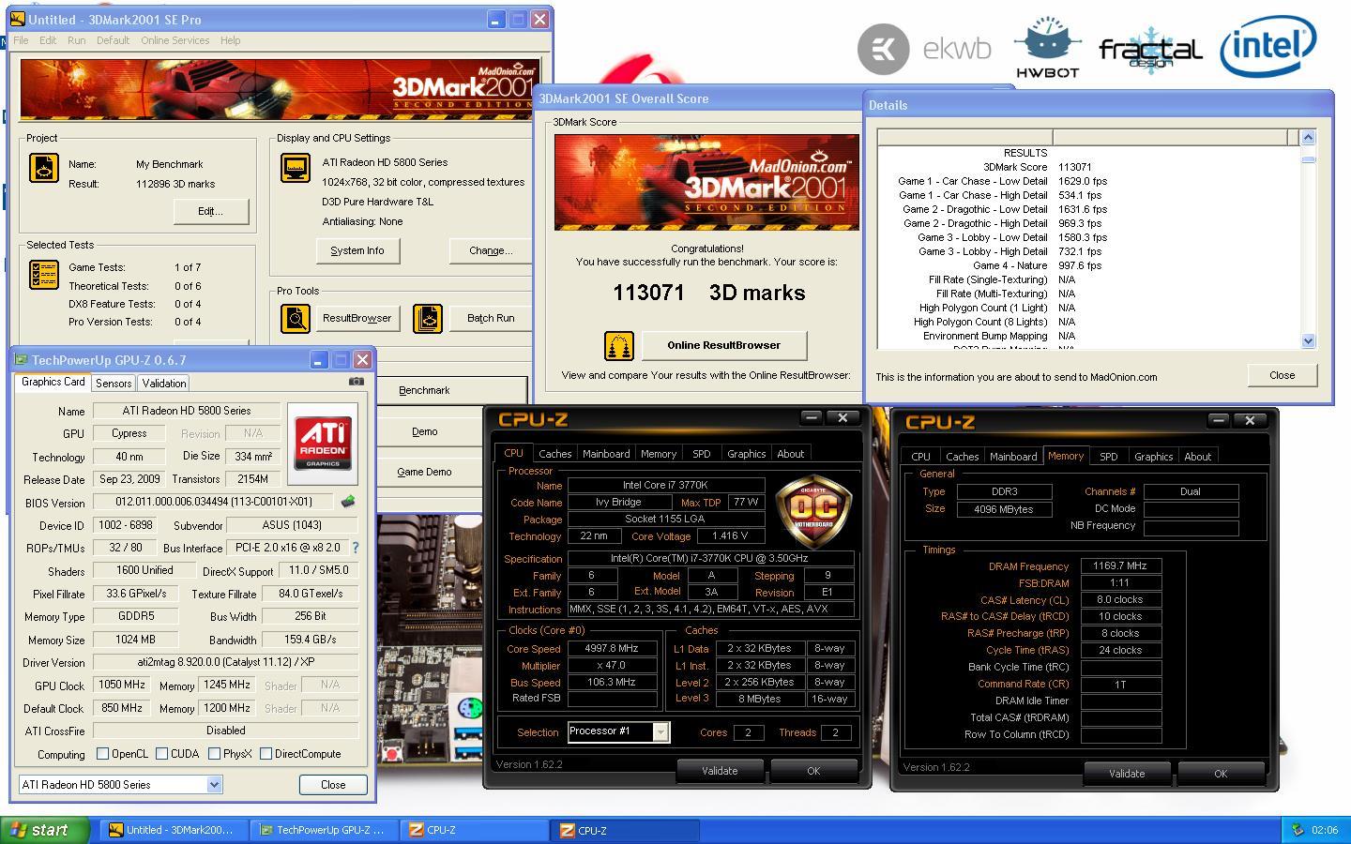Switch to the Untitled - 3DMark2001 taskbar item

pos(175,830)
